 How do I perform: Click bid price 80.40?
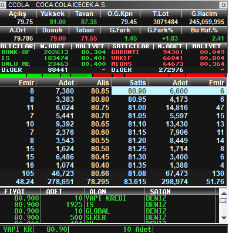tap(100, 165)
